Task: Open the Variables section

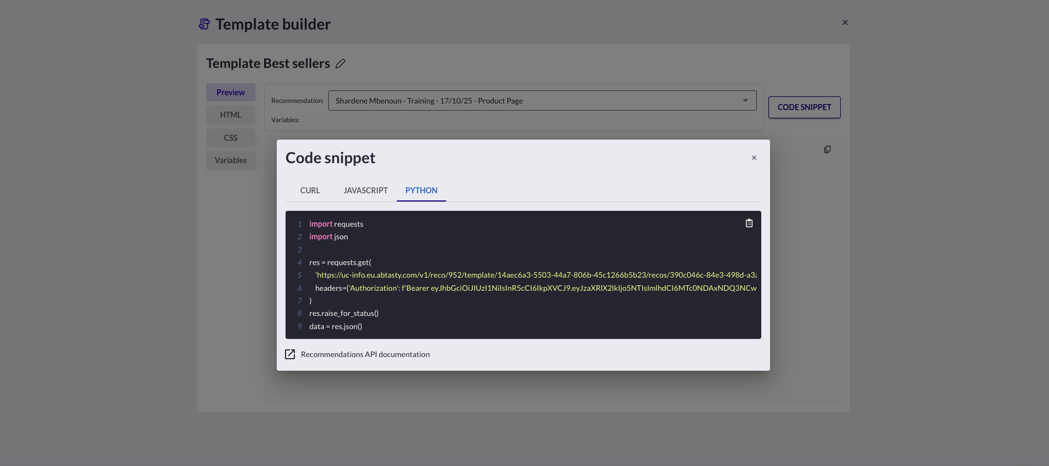Action: (x=231, y=160)
